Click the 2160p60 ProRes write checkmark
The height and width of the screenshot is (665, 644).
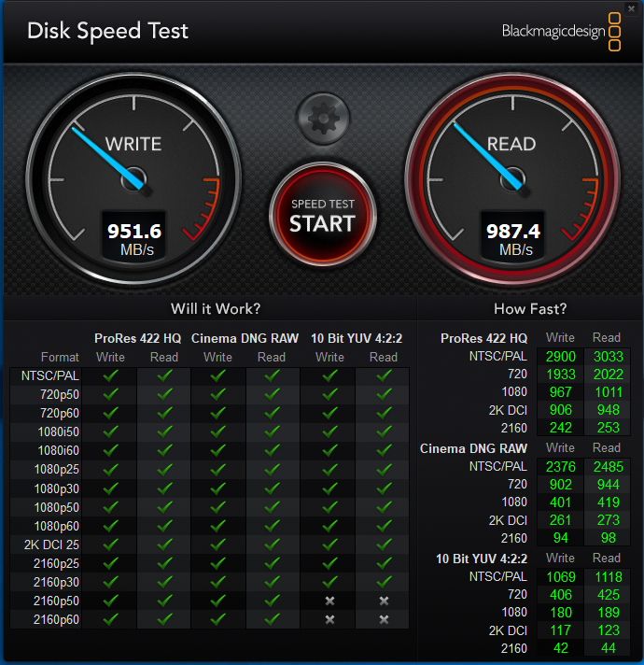click(x=110, y=619)
